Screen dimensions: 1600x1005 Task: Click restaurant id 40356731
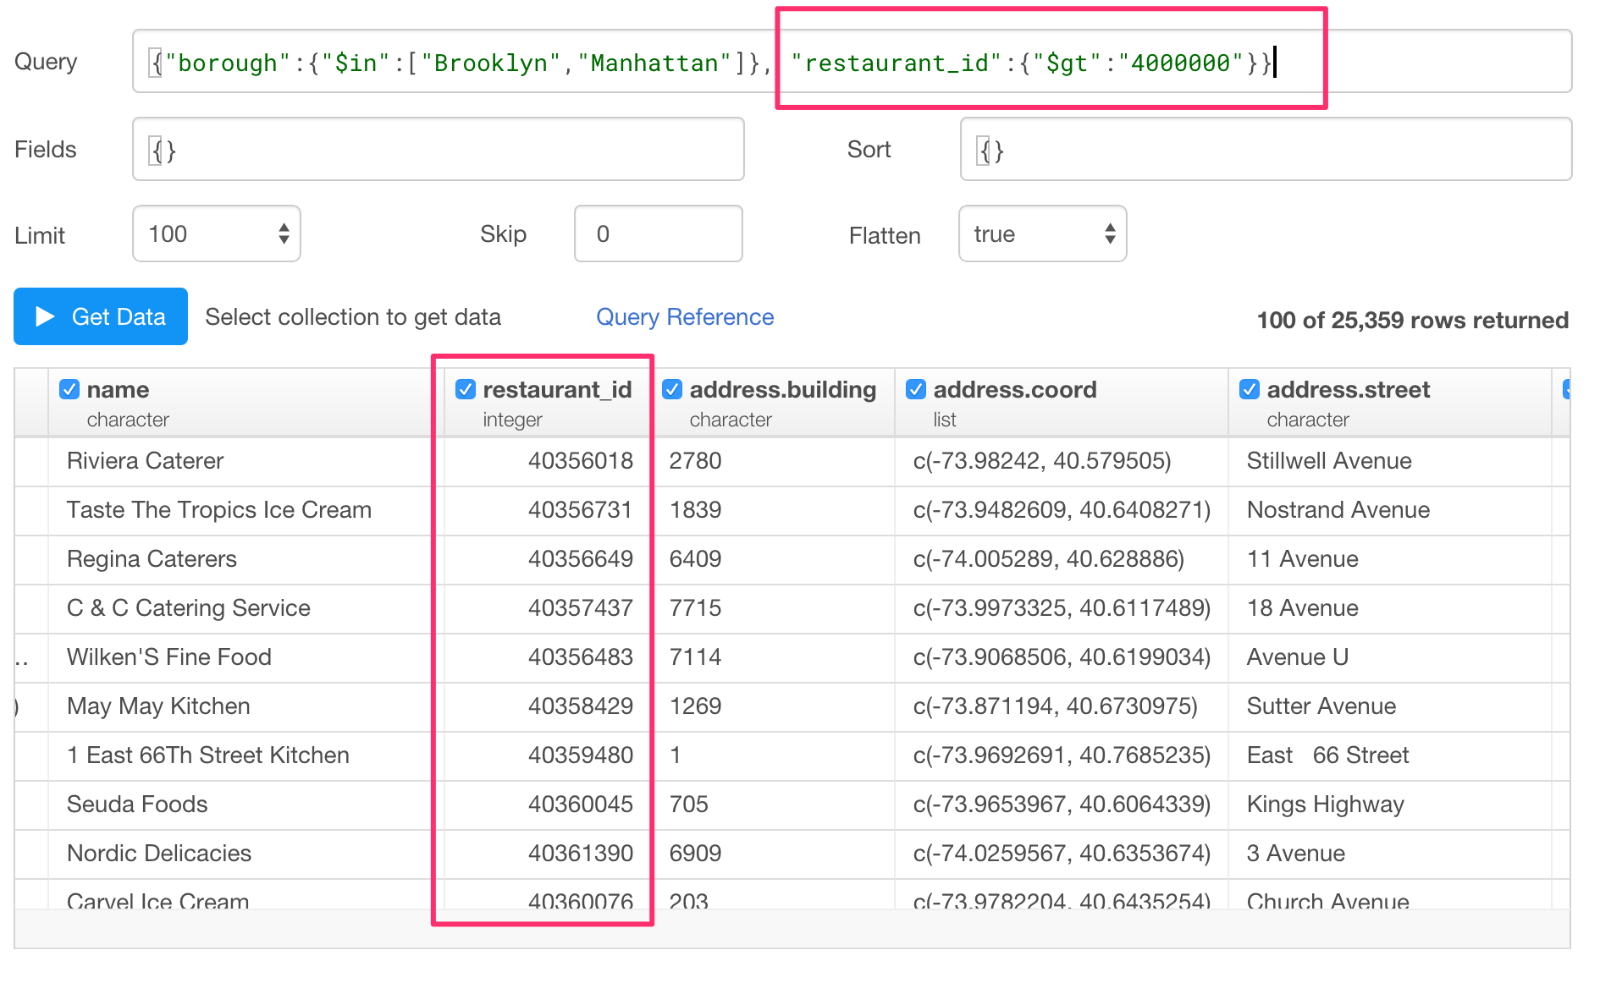581,510
